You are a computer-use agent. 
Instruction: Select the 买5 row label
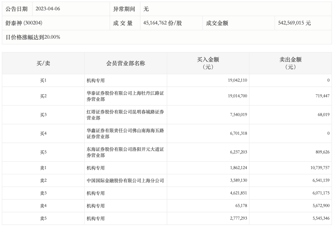(43, 152)
